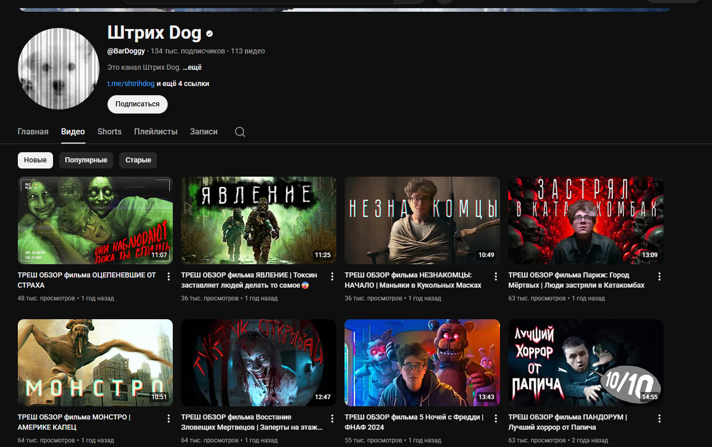Screen dimensions: 712x447
Task: Play the НЕЗНАКОМЦЫ video thumbnail
Action: click(423, 220)
